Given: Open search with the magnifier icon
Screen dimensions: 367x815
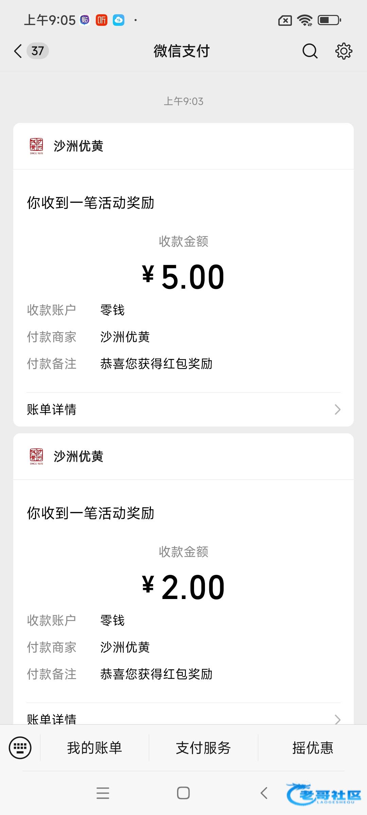Looking at the screenshot, I should click(x=310, y=51).
